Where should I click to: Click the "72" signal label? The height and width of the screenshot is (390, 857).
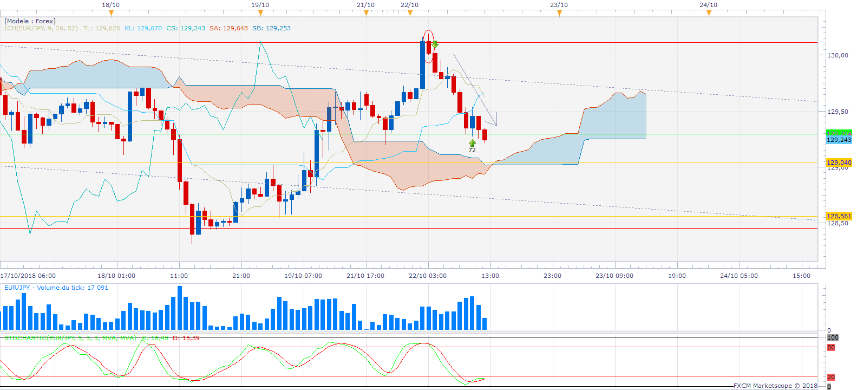(472, 150)
